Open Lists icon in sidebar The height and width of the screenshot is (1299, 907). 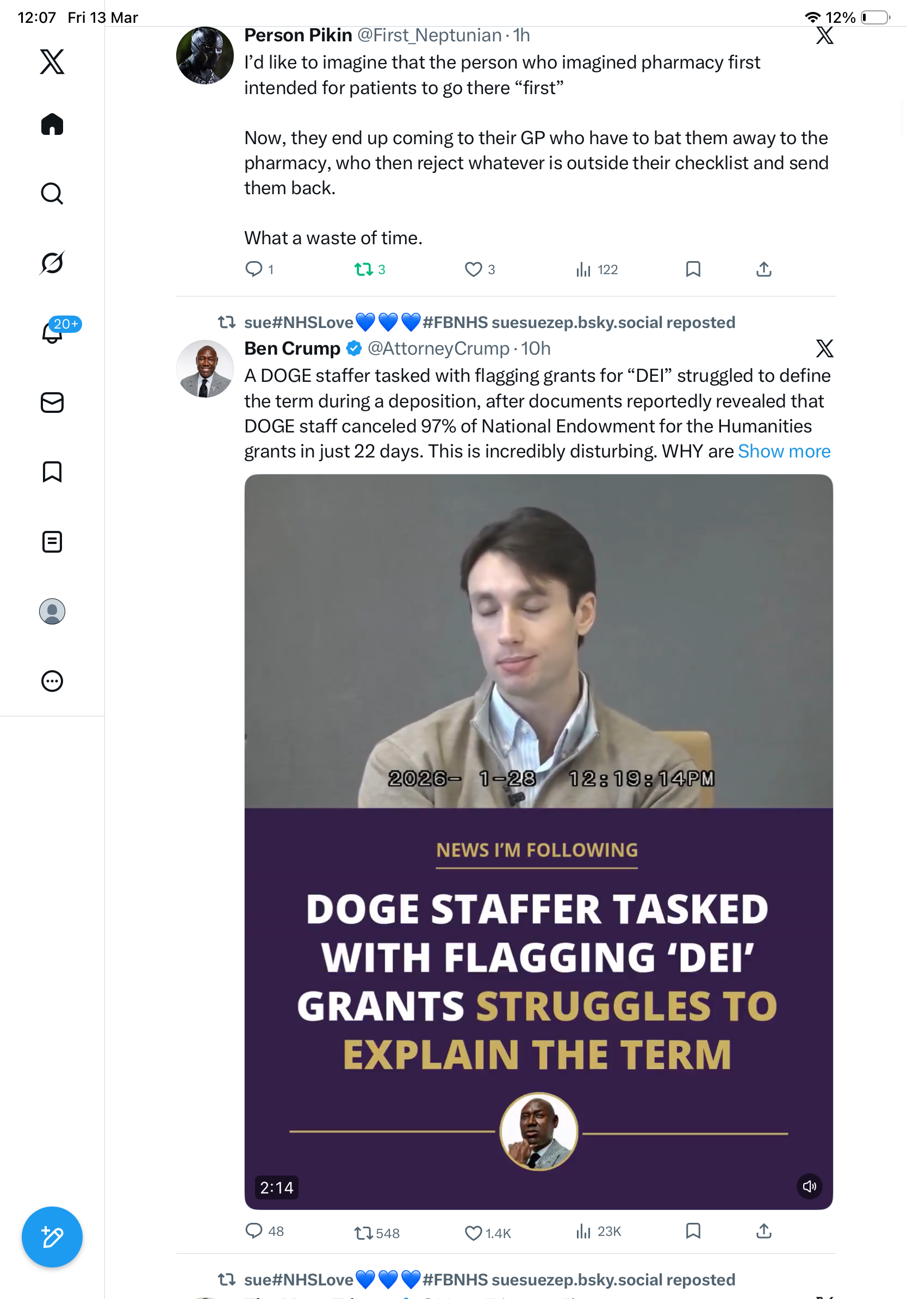point(52,541)
